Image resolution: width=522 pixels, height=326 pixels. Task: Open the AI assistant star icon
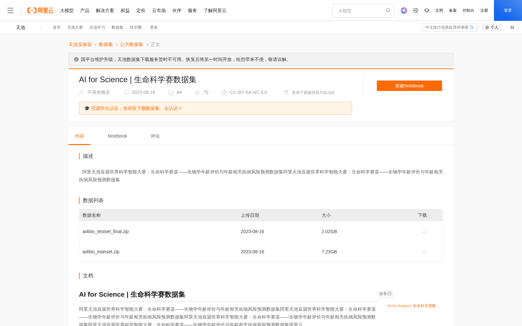pyautogui.click(x=404, y=10)
